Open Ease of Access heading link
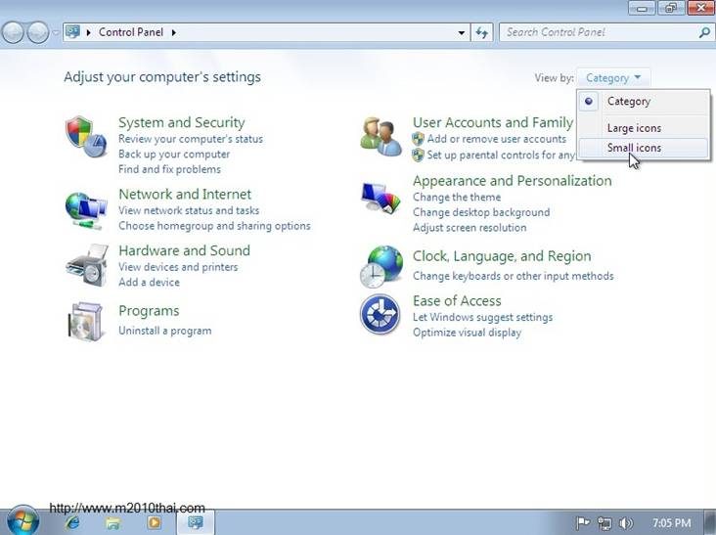 (x=457, y=301)
